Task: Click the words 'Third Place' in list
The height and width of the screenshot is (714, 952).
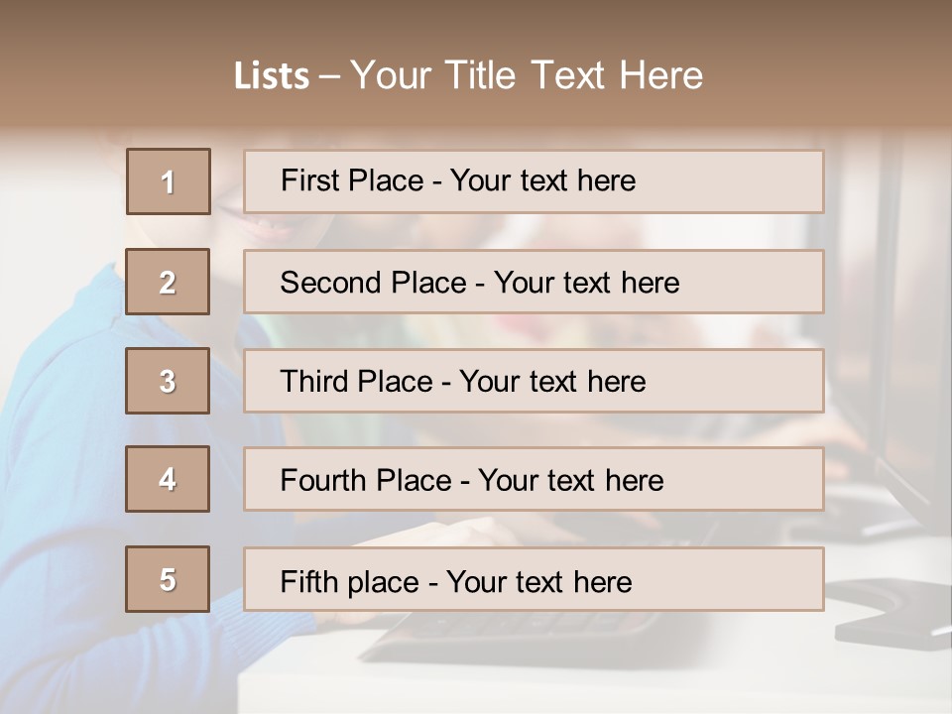Action: point(356,381)
